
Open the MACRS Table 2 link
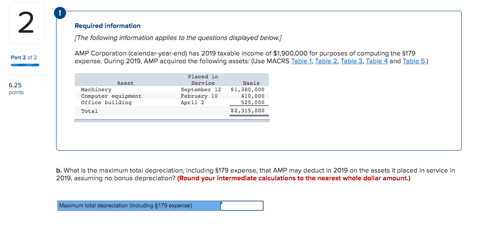click(326, 61)
